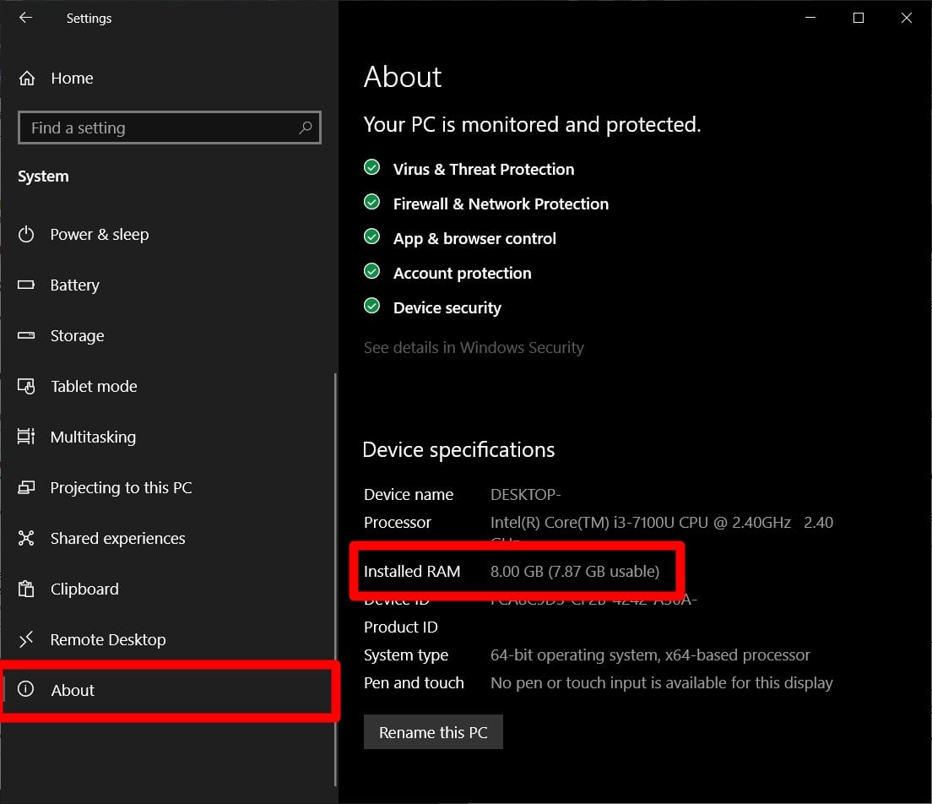Viewport: 932px width, 804px height.
Task: Select the About page
Action: [x=168, y=691]
